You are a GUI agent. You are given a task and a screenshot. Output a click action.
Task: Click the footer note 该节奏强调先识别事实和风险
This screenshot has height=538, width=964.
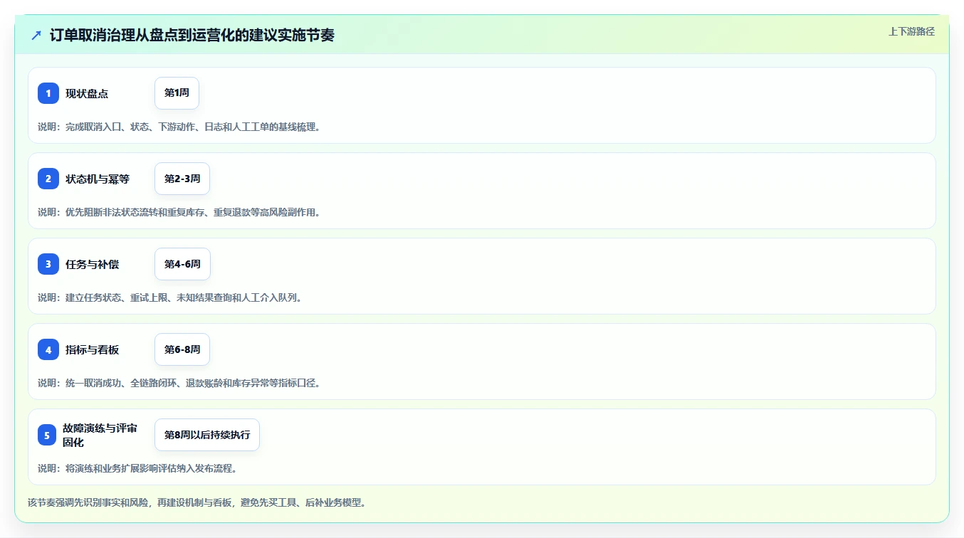click(x=197, y=502)
